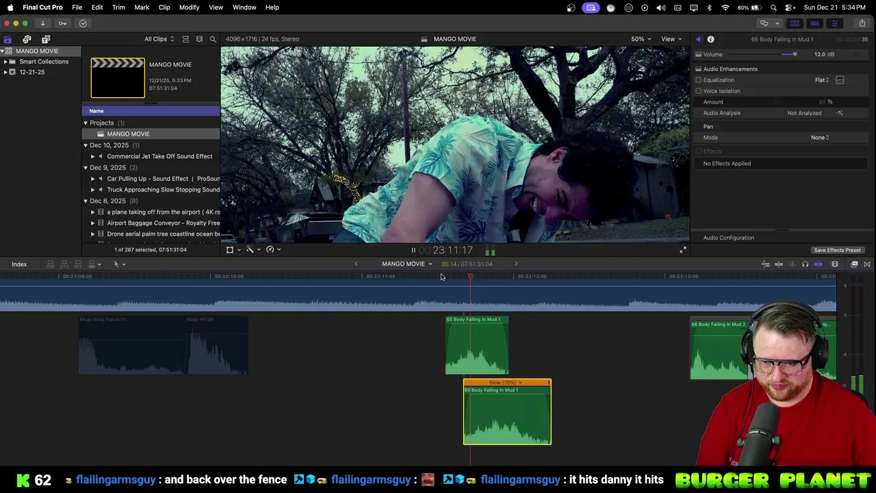Open the All Clips filter dropdown

(159, 39)
